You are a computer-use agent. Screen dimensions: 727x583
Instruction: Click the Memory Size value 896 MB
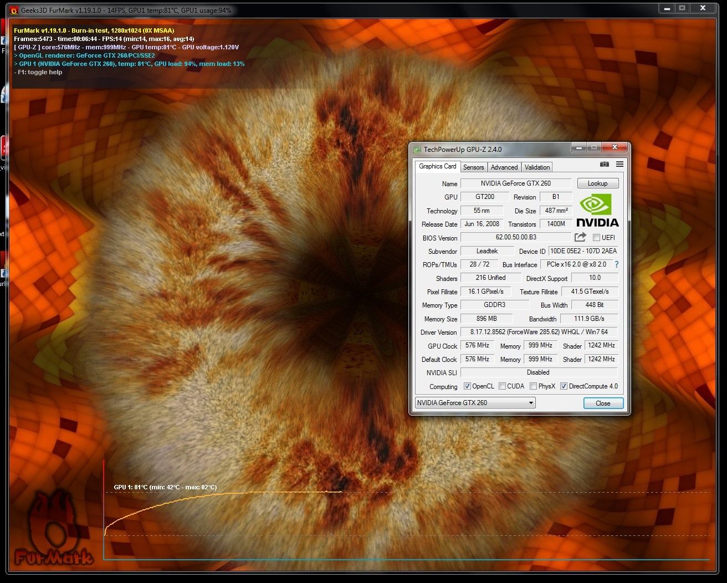tap(487, 319)
